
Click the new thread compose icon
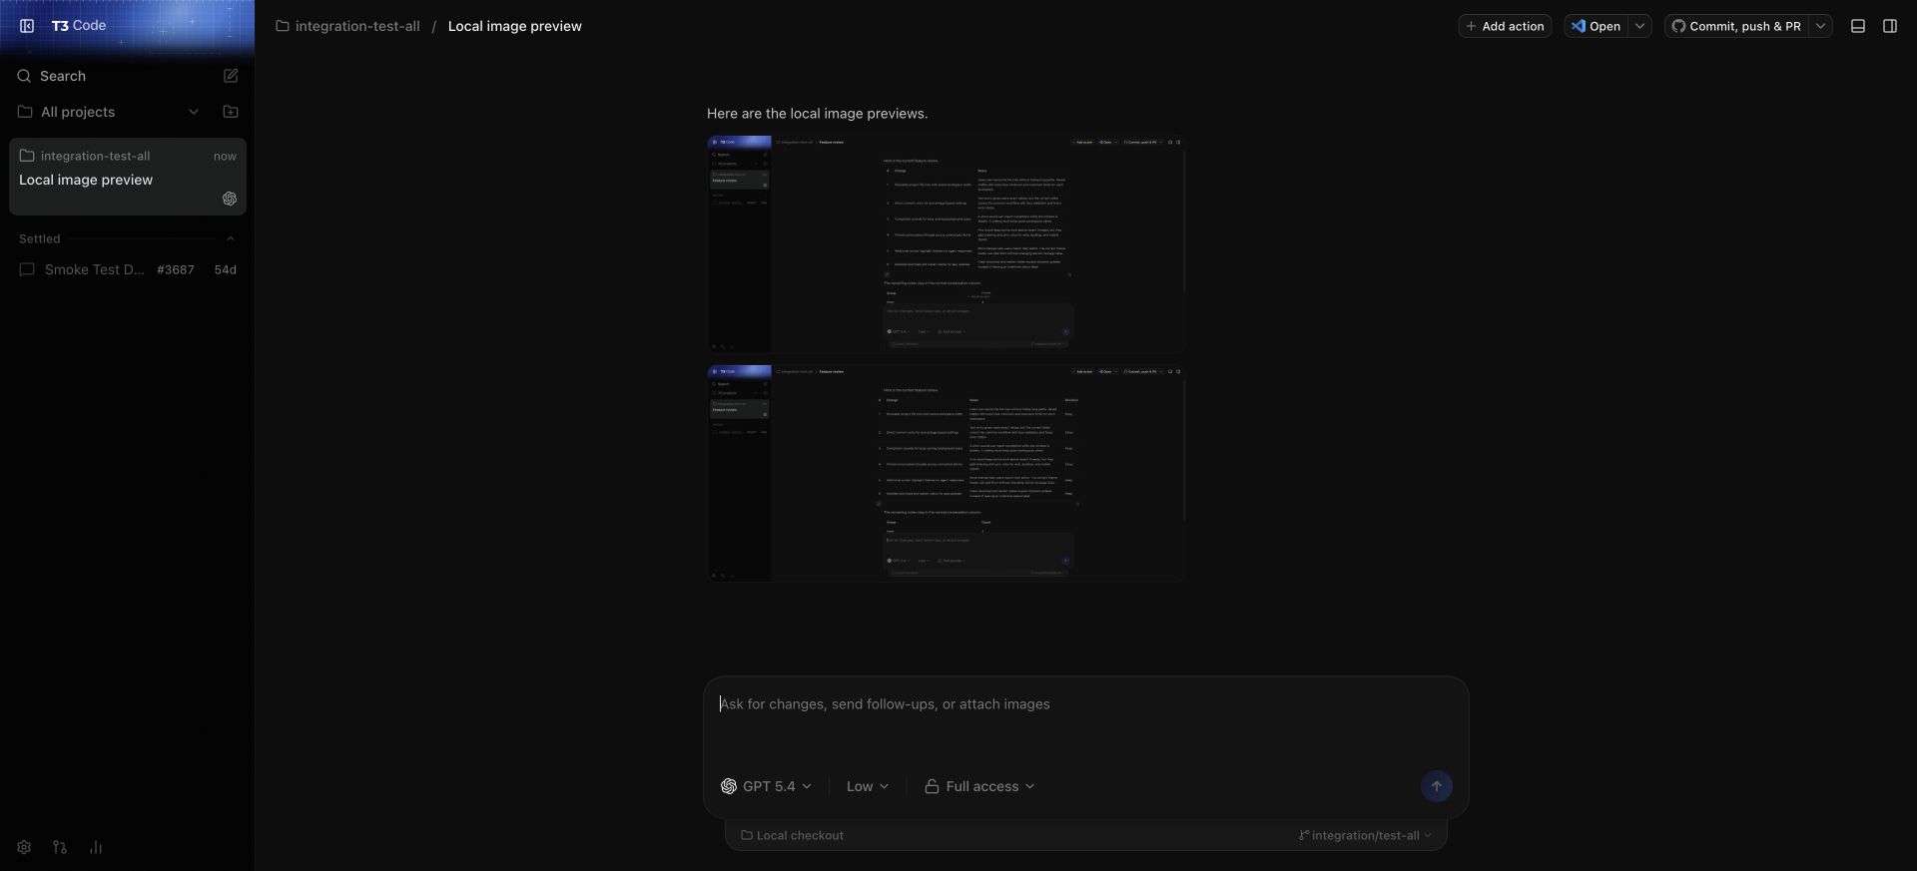pos(231,76)
